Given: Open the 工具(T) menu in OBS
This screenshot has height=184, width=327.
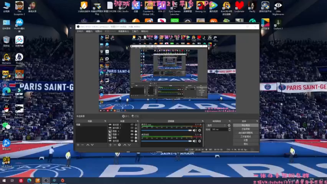Looking at the screenshot, I should [x=135, y=31].
